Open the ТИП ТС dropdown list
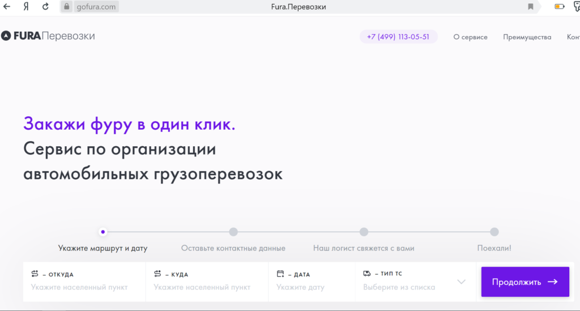This screenshot has height=311, width=580. coord(415,282)
